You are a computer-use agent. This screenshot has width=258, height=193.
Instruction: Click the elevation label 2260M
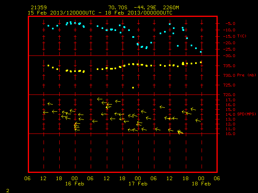(x=171, y=8)
